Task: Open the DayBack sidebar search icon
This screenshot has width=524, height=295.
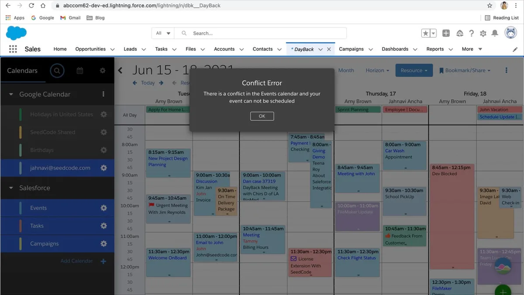Action: click(57, 70)
